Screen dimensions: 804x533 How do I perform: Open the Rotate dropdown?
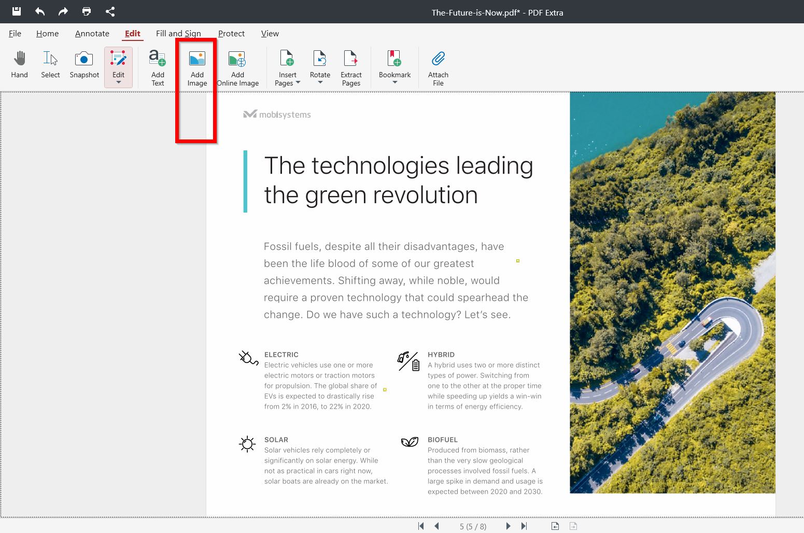pos(320,81)
